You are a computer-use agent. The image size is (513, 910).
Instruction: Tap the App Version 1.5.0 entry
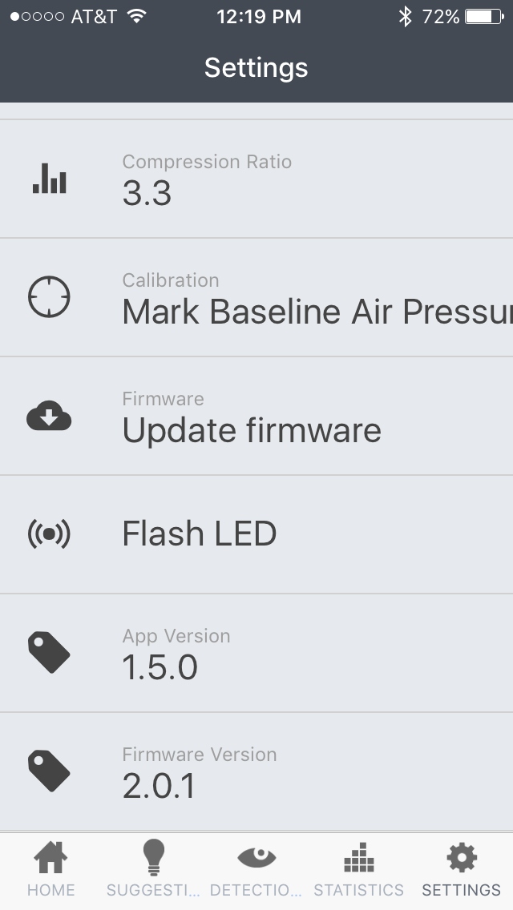tap(160, 666)
